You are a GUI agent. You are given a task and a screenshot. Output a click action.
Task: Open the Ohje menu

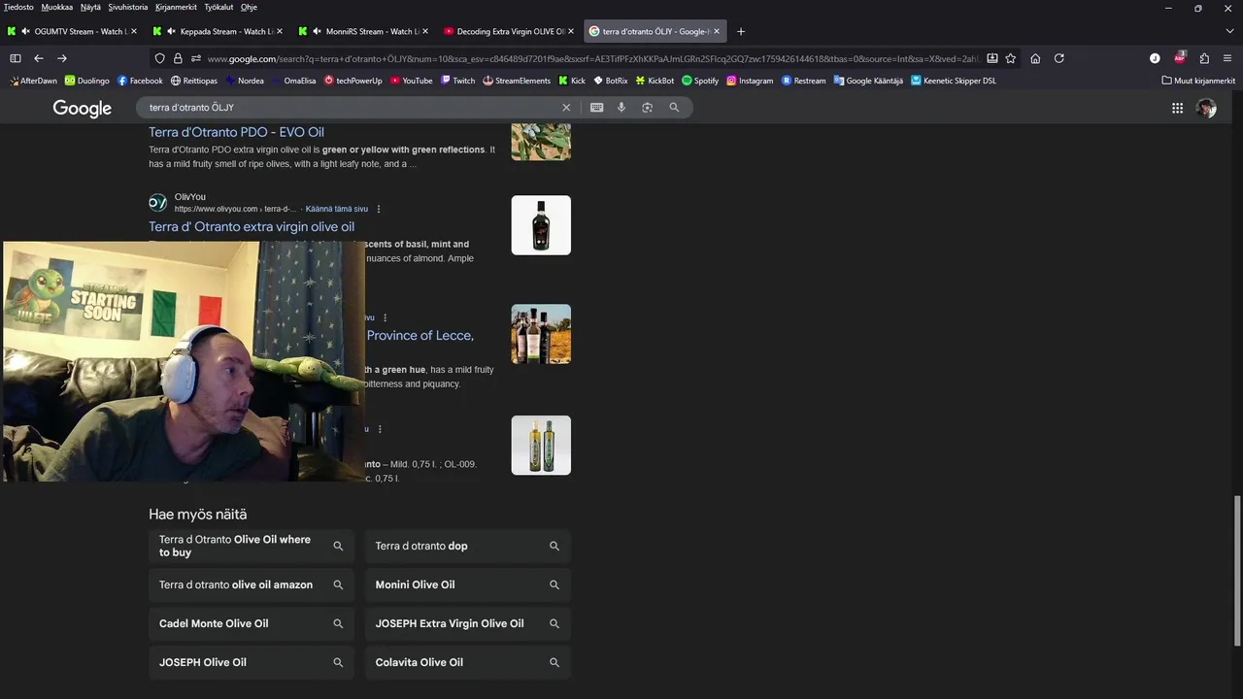249,7
